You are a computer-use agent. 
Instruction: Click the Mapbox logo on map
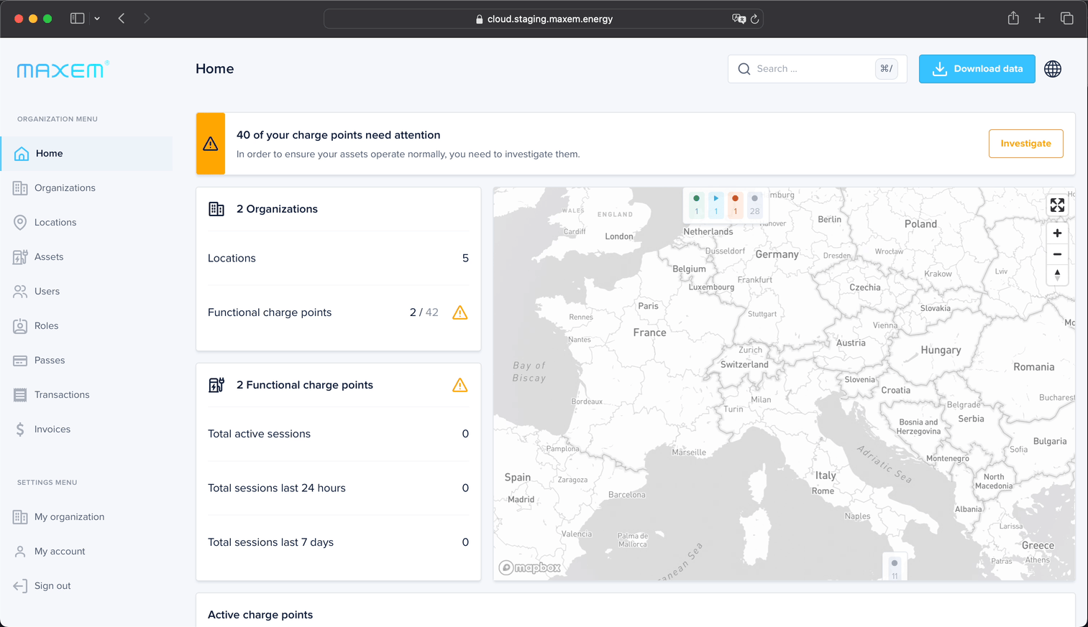click(x=530, y=568)
